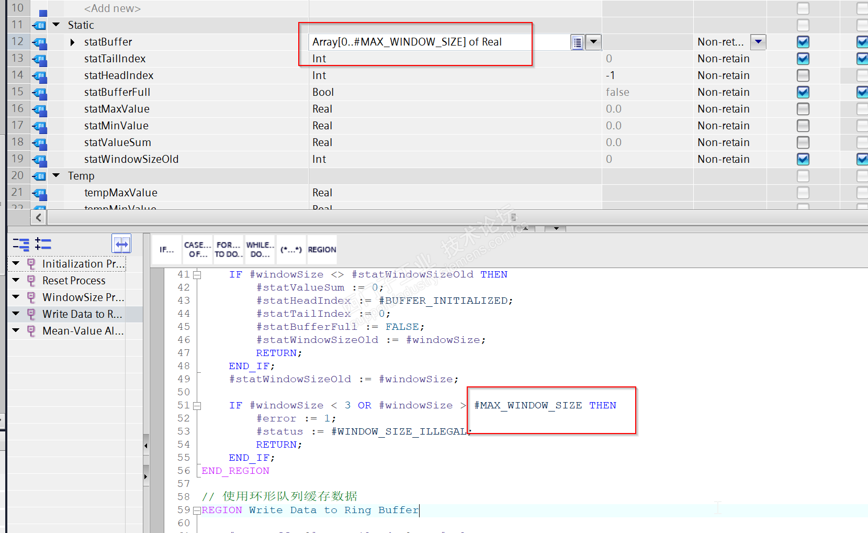Click the <Add new> entry cell

tap(112, 8)
